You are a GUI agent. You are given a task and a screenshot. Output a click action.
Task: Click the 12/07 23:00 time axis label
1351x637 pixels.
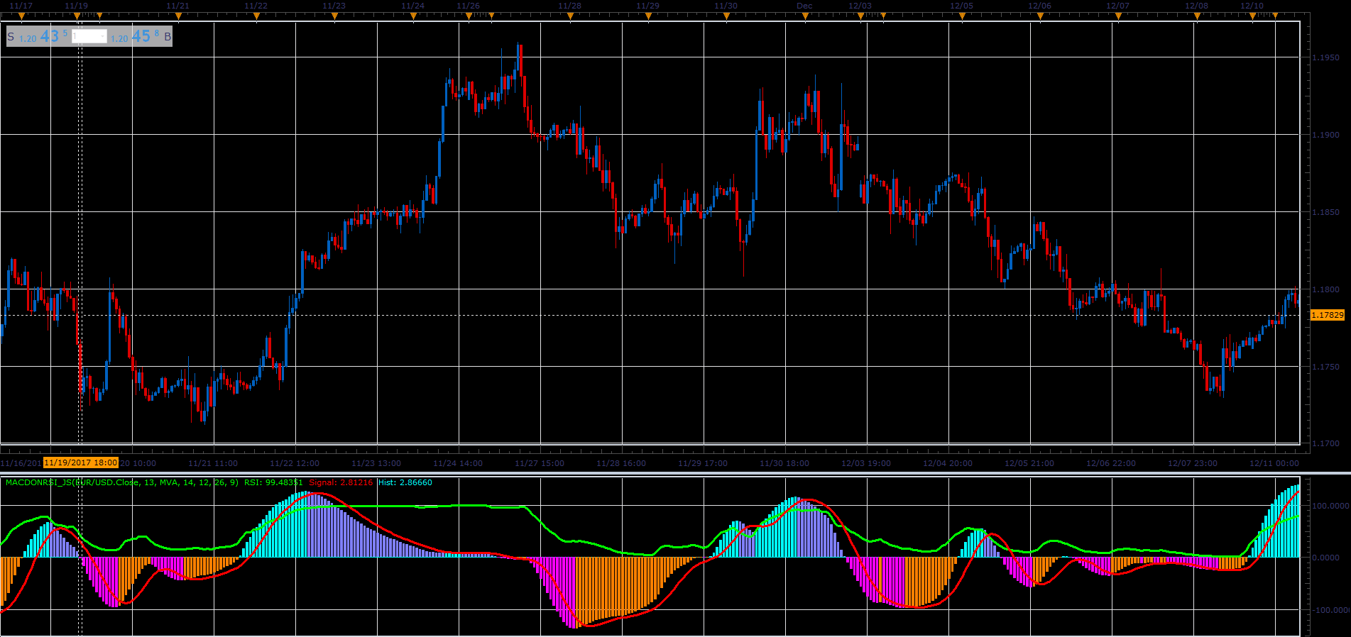pyautogui.click(x=1193, y=463)
